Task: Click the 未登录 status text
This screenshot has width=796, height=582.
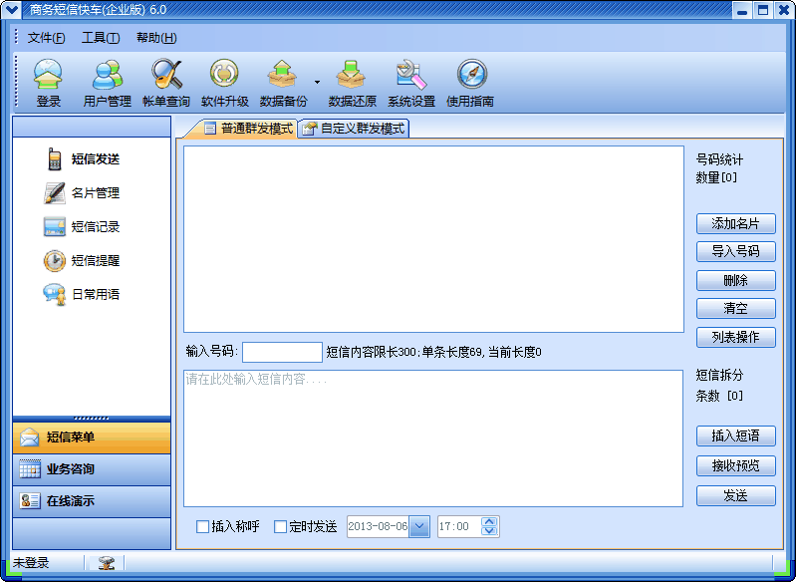Action: point(31,563)
